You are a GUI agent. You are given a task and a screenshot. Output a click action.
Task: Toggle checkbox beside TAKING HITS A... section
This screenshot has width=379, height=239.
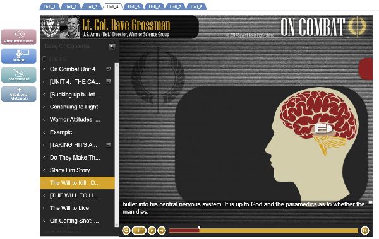click(109, 144)
